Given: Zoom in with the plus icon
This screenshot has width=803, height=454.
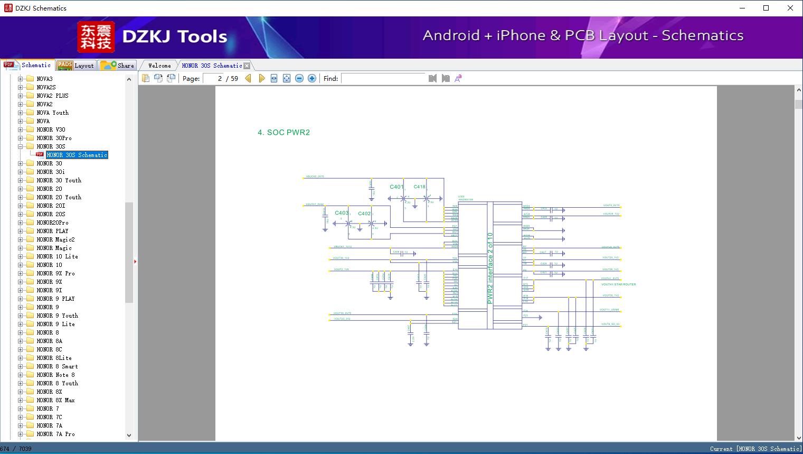Looking at the screenshot, I should (x=312, y=78).
